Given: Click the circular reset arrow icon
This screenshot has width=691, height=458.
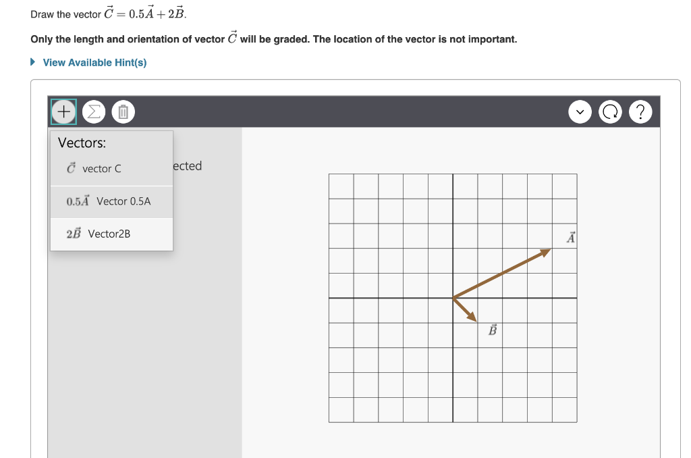Looking at the screenshot, I should click(x=610, y=111).
